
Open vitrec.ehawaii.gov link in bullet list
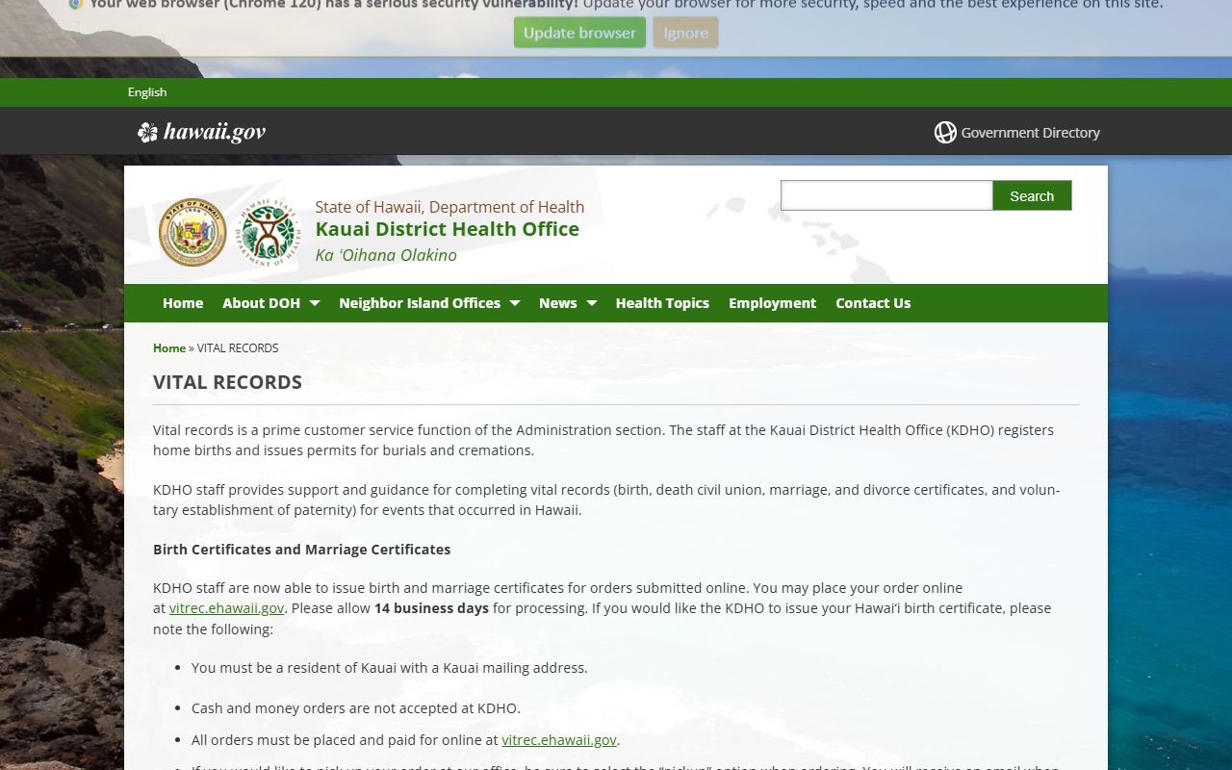[x=559, y=740]
